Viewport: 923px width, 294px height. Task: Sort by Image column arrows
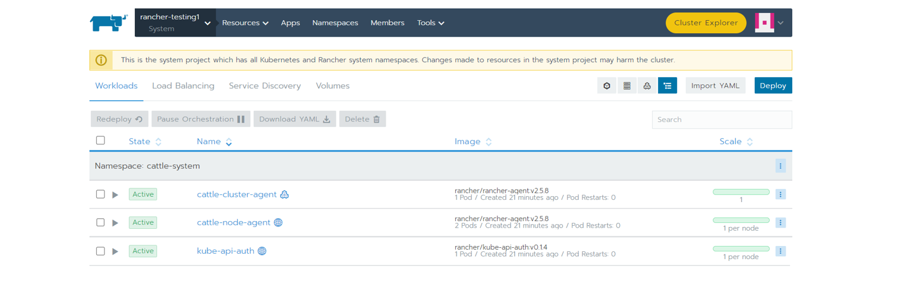(x=489, y=142)
